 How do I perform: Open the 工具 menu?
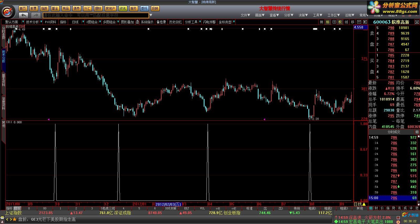318,15
